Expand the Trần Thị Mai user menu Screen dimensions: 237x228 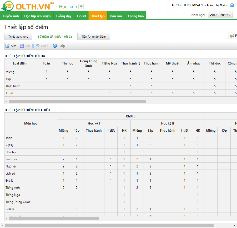click(x=217, y=5)
